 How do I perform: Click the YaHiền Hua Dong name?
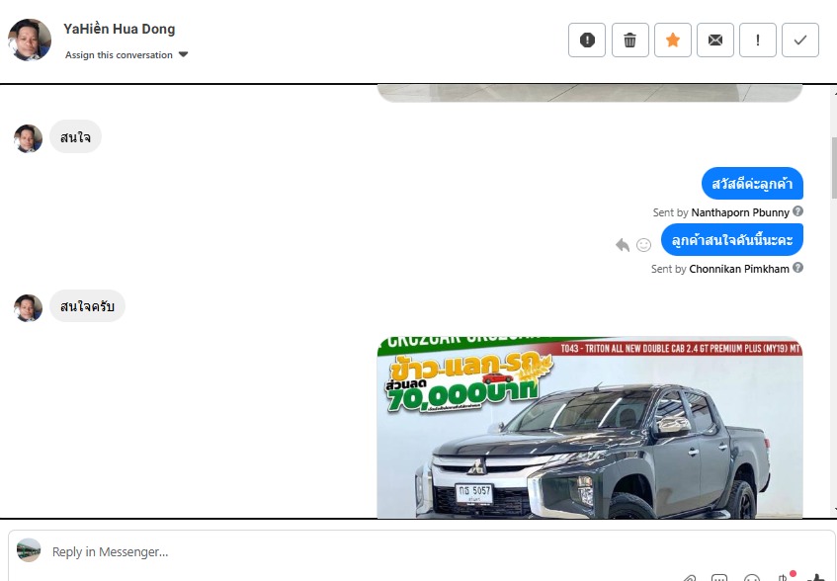click(x=119, y=29)
